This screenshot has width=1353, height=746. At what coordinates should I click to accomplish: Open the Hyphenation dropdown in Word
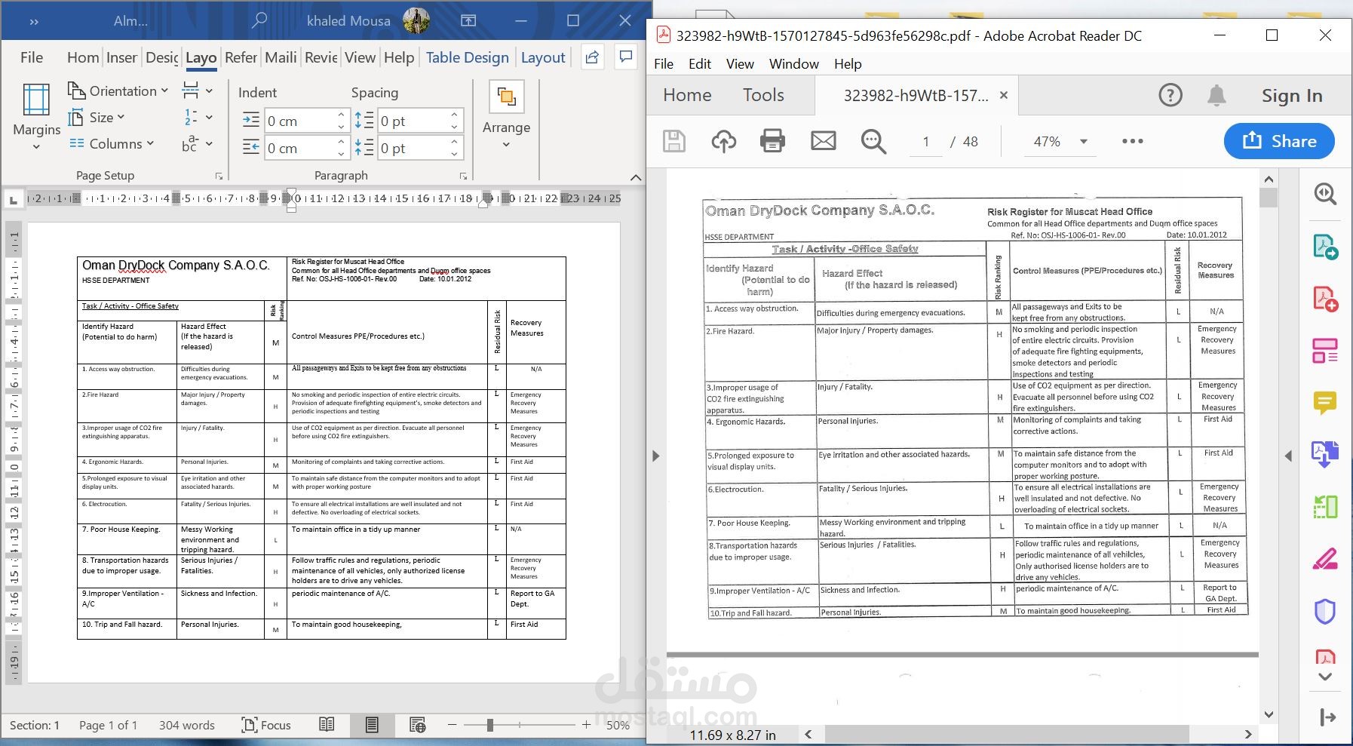pos(198,143)
